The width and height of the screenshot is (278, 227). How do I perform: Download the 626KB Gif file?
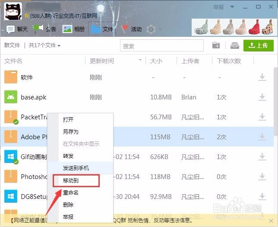(262, 157)
